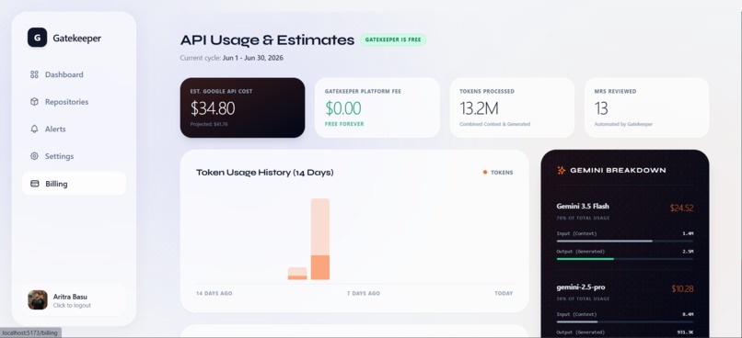This screenshot has height=338, width=742.
Task: Open Alerts from the sidebar
Action: click(x=74, y=129)
